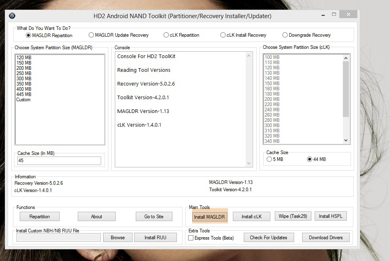390x261 pixels.
Task: Select 140 MB in cLK partition list
Action: pyautogui.click(x=272, y=78)
